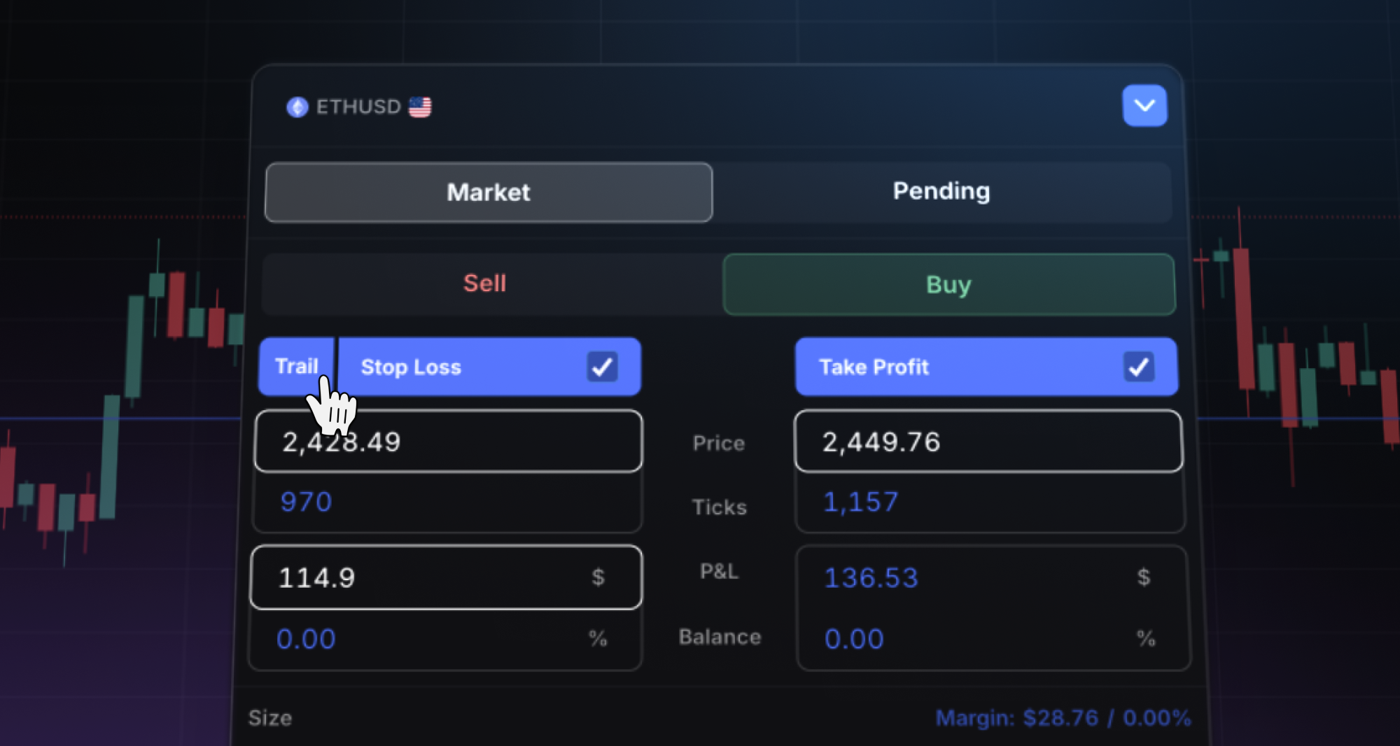Click the checkmark inside the Take Profit header
The image size is (1400, 746).
click(x=1139, y=366)
